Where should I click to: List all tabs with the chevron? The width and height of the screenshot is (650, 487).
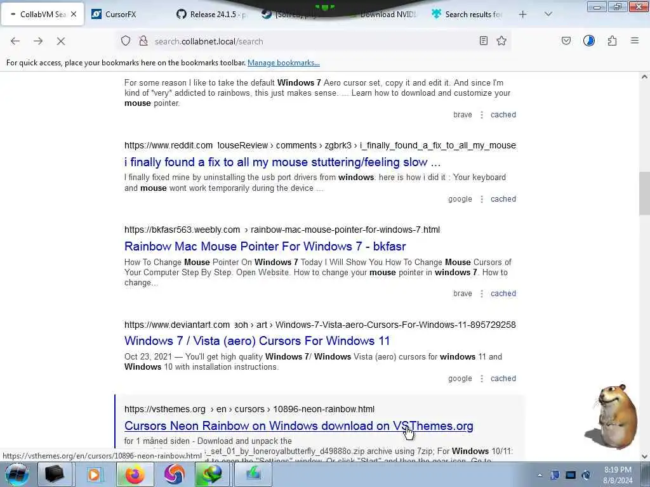point(548,15)
